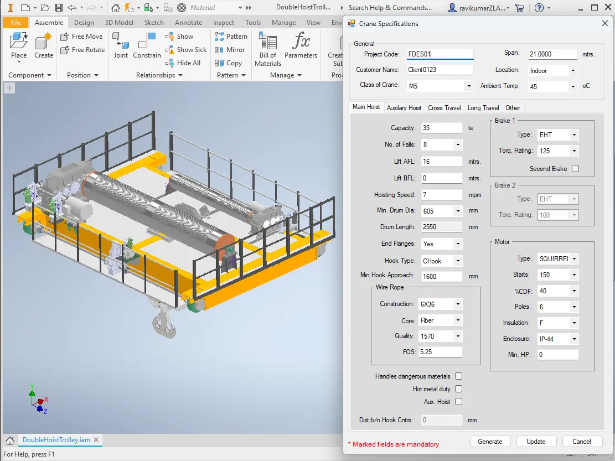The width and height of the screenshot is (615, 461).
Task: Use the Mirror components tool
Action: (x=230, y=49)
